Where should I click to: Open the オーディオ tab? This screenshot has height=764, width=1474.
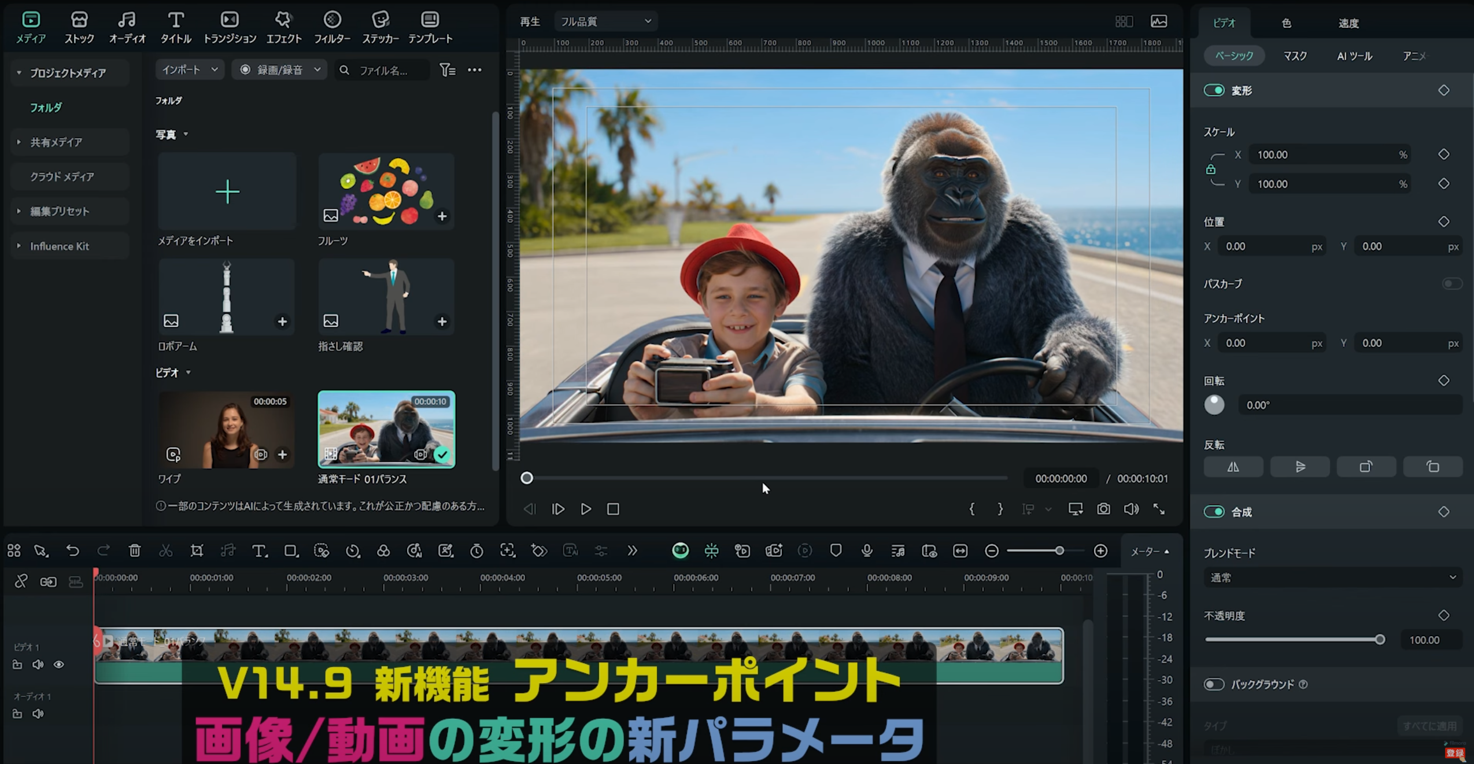(x=127, y=27)
